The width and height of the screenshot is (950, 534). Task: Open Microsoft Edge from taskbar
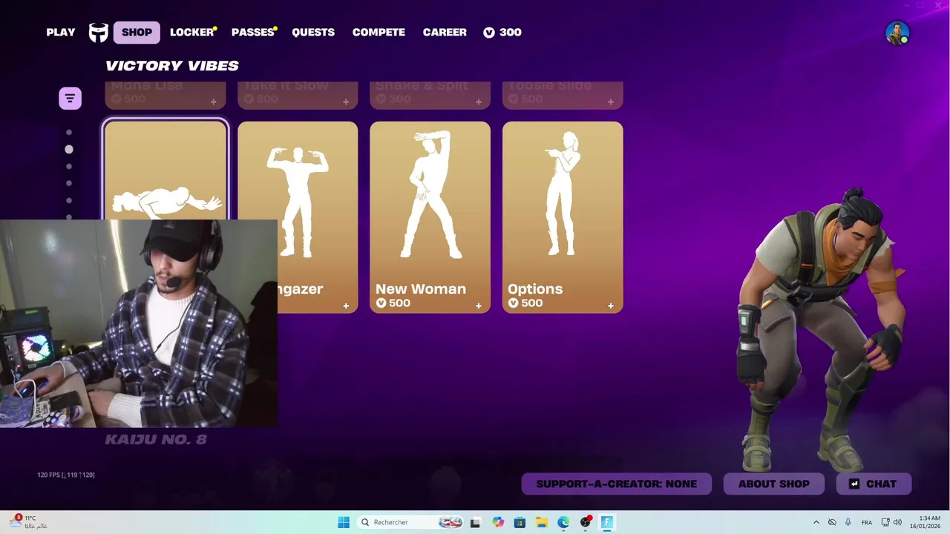pyautogui.click(x=563, y=522)
